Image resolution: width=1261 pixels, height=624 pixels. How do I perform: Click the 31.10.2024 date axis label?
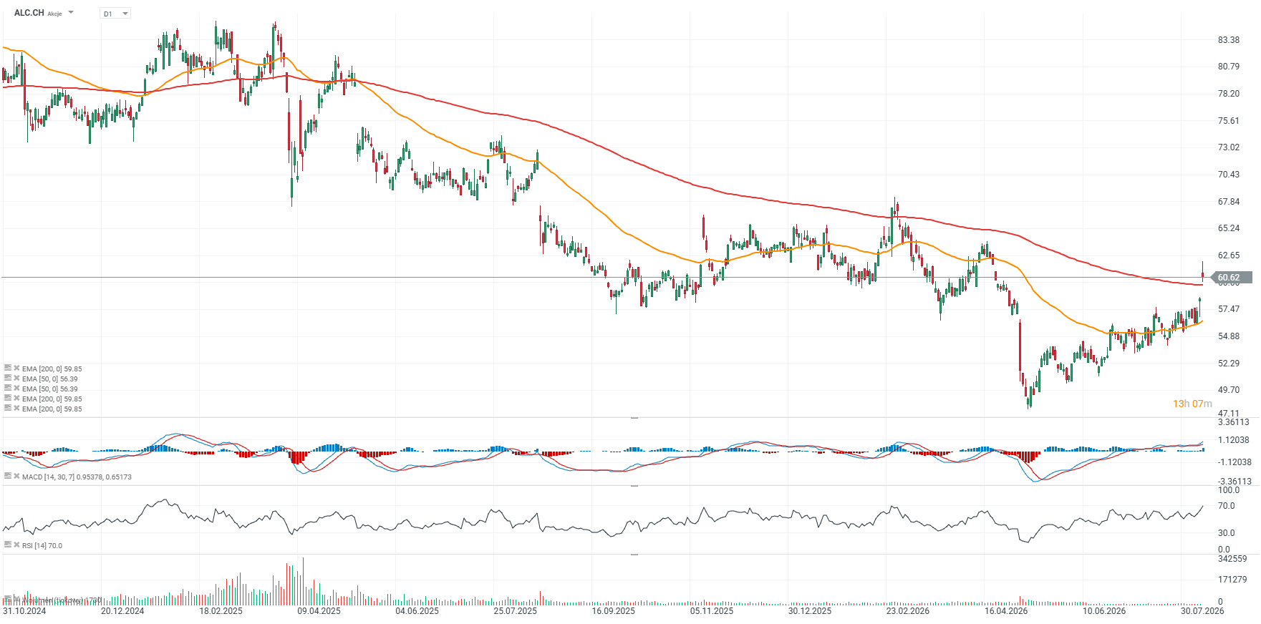click(x=24, y=611)
